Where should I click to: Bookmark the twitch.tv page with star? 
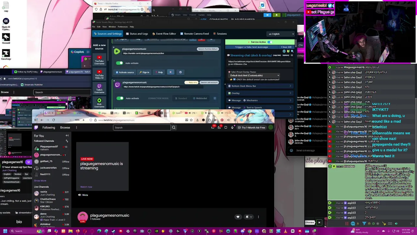(x=192, y=120)
